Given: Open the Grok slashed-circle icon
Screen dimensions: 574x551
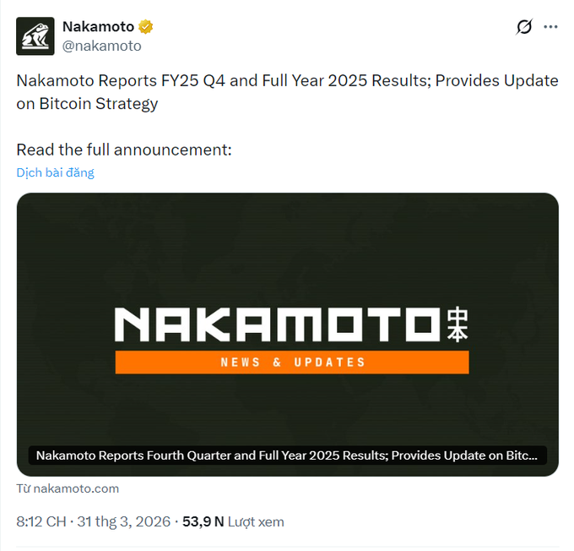Looking at the screenshot, I should 523,27.
